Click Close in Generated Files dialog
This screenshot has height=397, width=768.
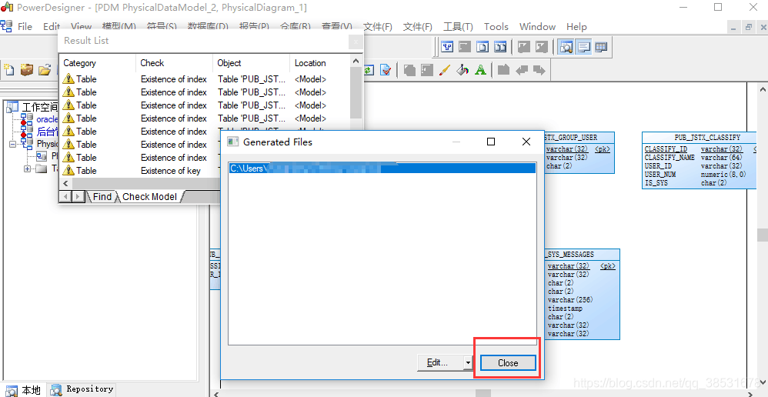click(x=508, y=362)
